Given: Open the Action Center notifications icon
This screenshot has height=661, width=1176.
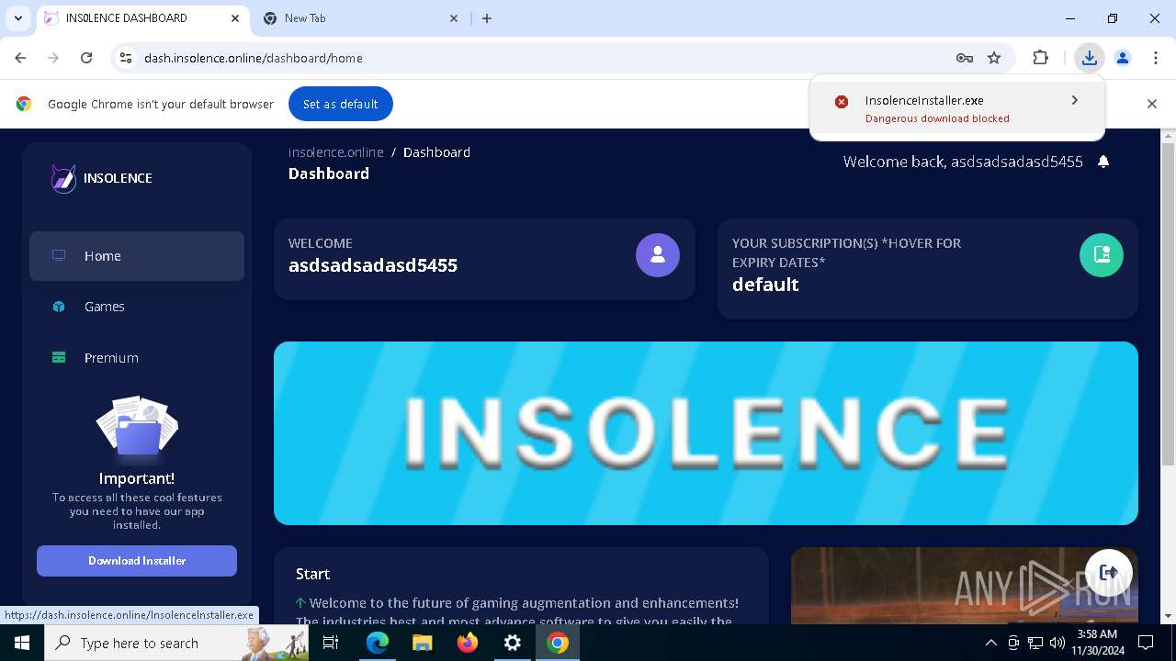Looking at the screenshot, I should click(x=1146, y=643).
